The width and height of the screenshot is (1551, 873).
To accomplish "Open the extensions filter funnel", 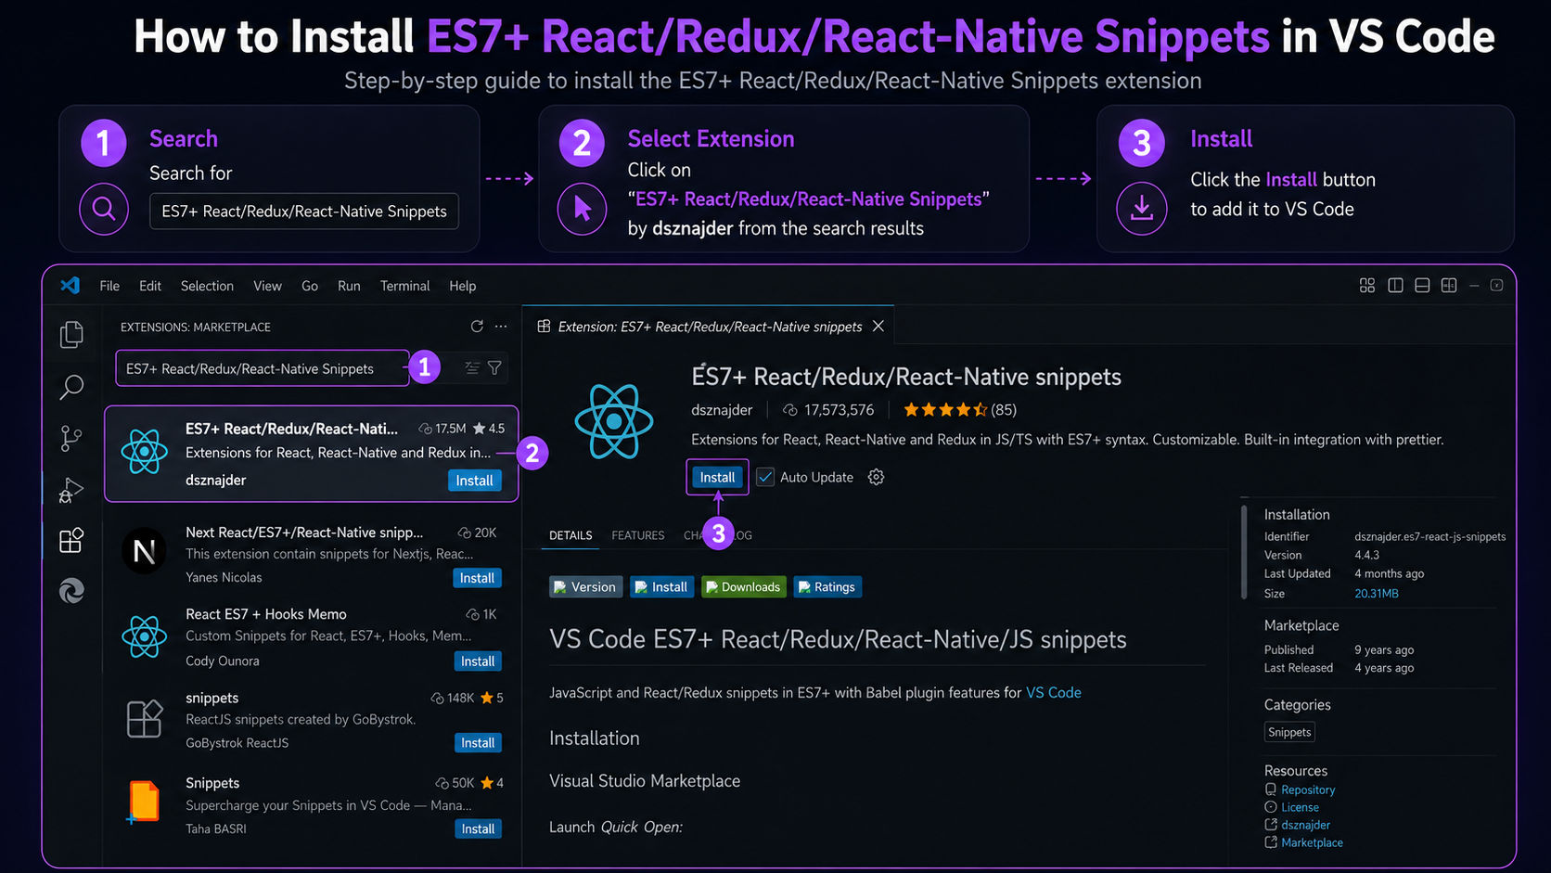I will coord(494,368).
